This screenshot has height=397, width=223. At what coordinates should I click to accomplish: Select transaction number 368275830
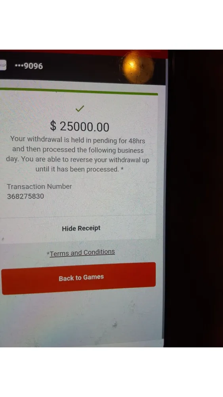25,197
